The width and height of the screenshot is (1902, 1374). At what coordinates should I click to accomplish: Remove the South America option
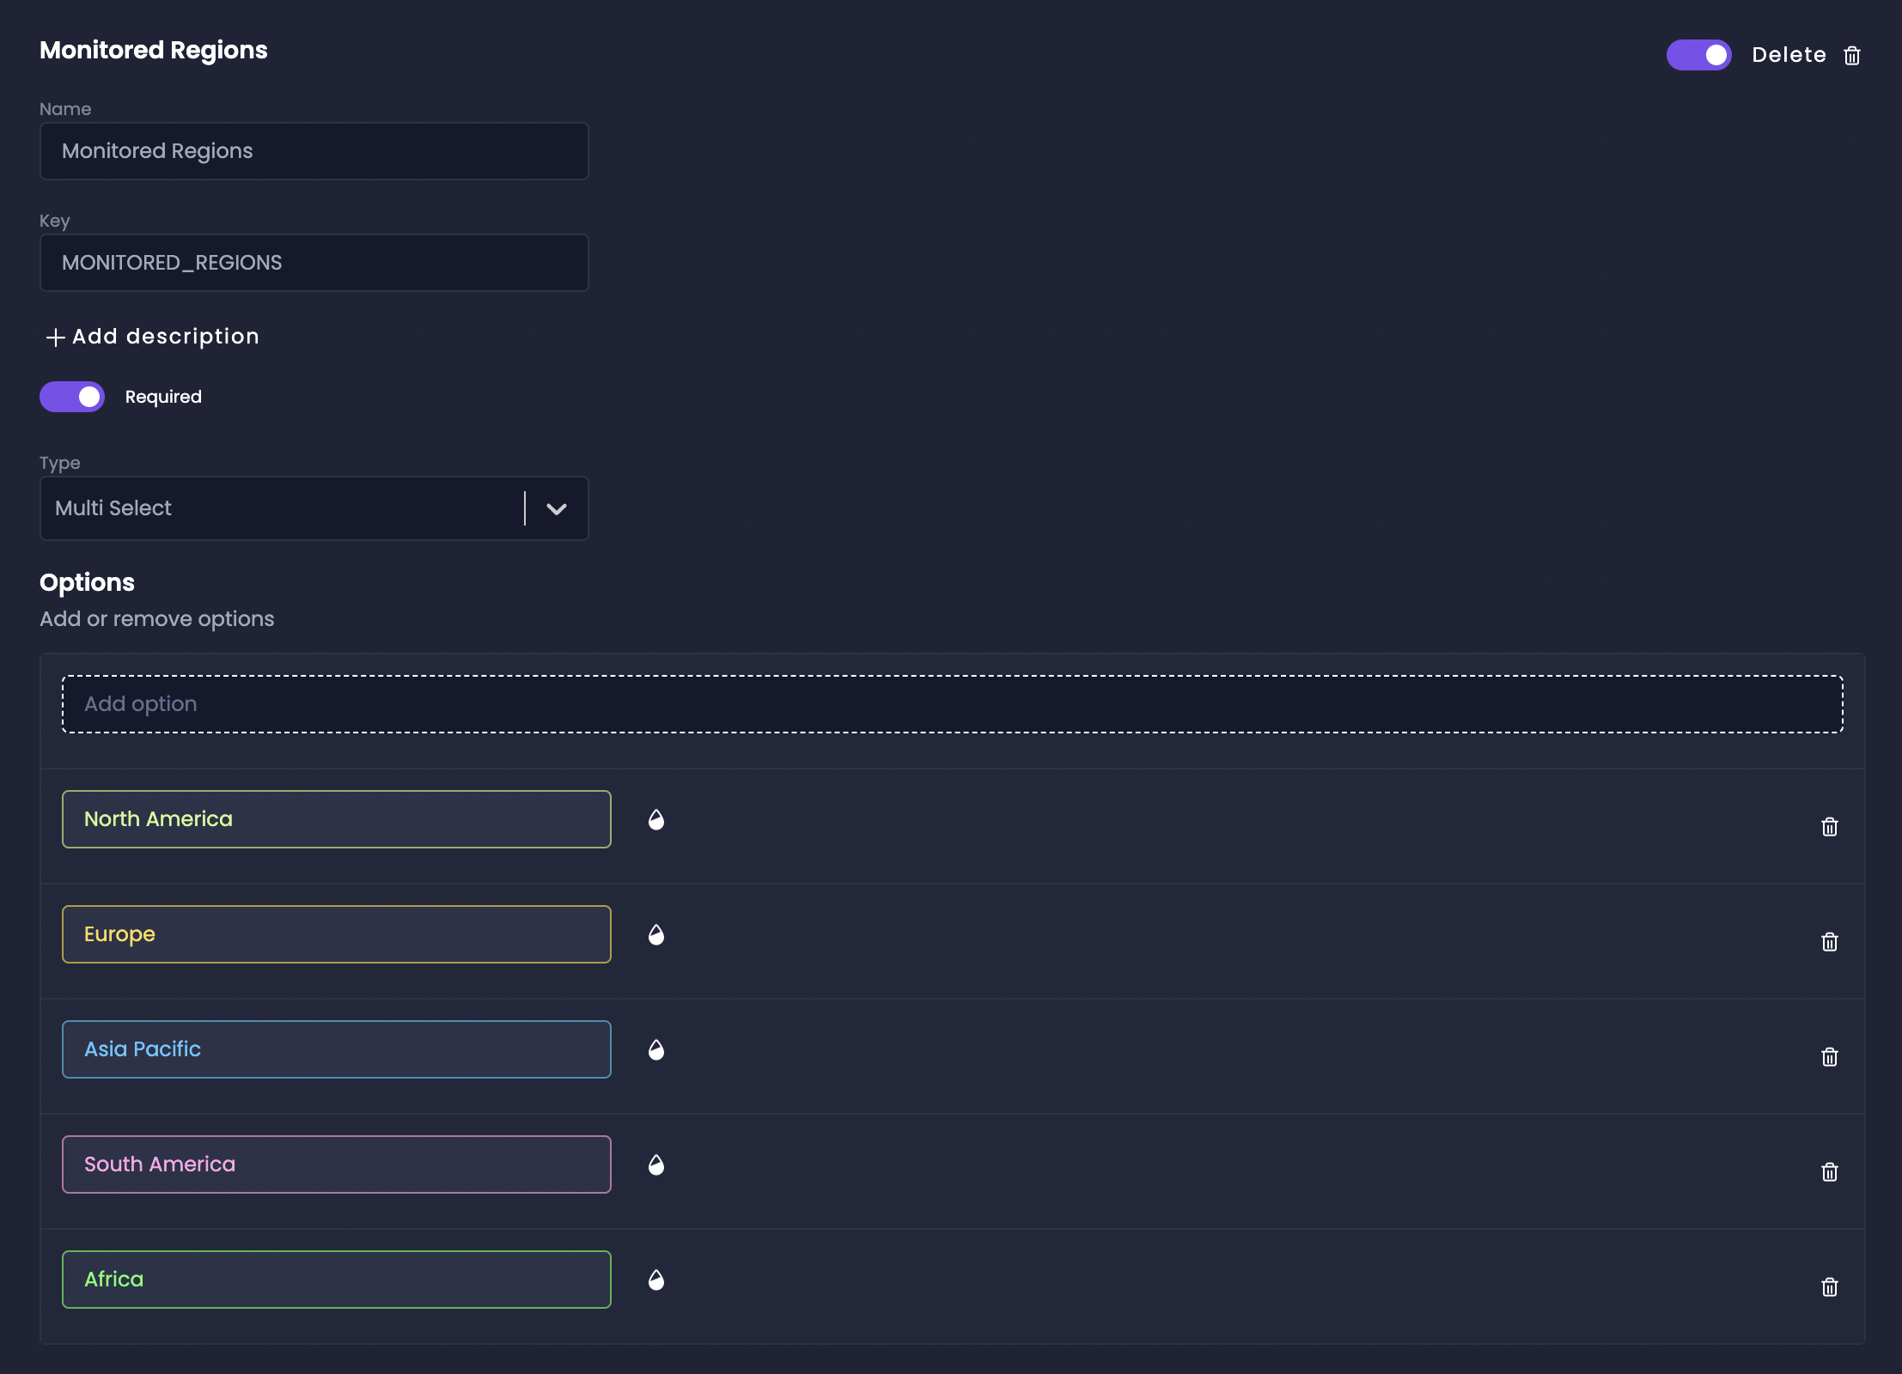coord(1829,1171)
